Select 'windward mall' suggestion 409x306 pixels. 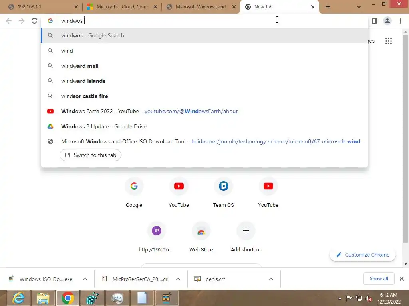pyautogui.click(x=204, y=66)
